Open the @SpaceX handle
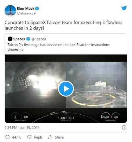 [39, 39]
